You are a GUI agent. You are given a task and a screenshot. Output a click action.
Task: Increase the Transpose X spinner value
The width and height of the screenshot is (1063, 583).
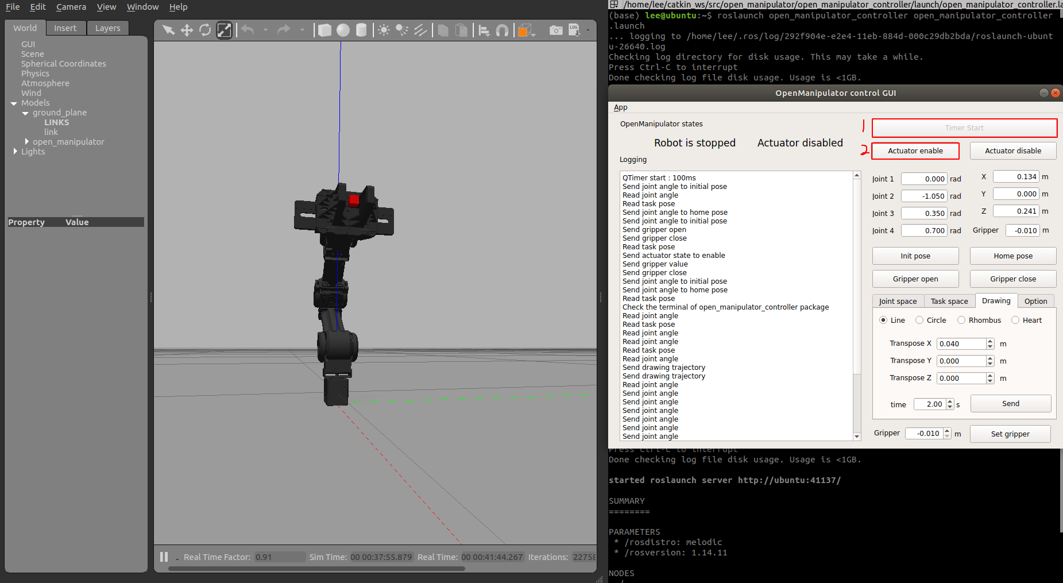pos(990,341)
